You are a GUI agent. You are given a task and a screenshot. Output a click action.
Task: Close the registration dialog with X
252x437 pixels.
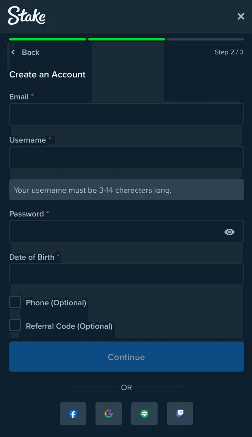241,16
